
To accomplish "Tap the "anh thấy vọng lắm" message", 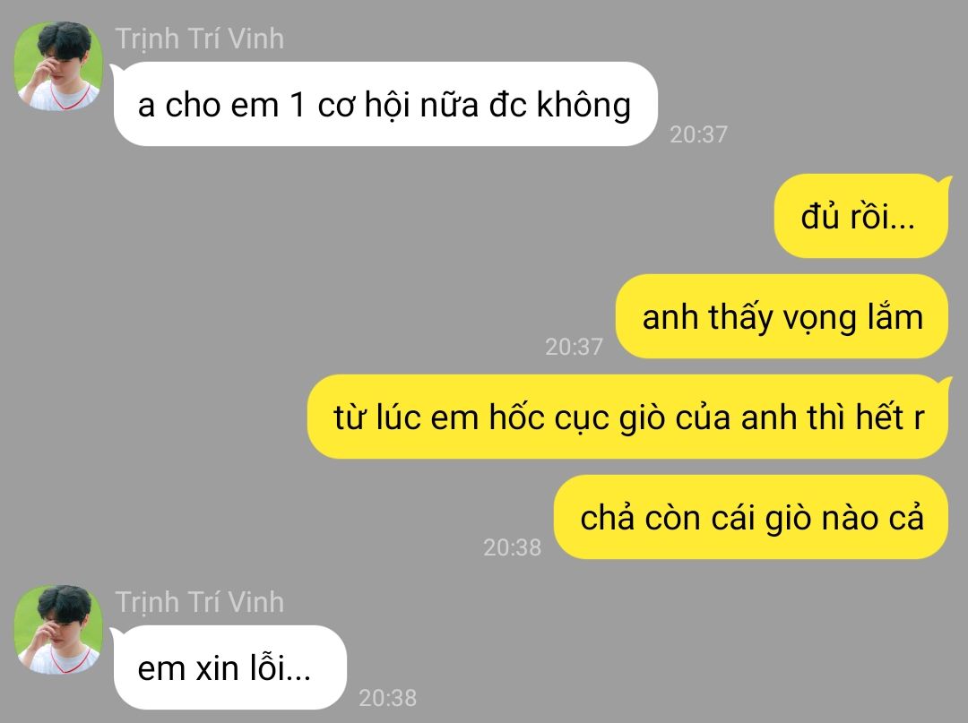I will pyautogui.click(x=782, y=316).
